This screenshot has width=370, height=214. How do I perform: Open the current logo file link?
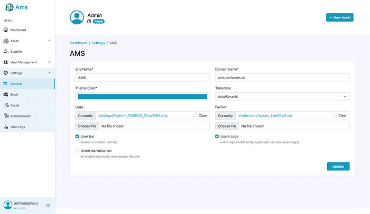133,115
